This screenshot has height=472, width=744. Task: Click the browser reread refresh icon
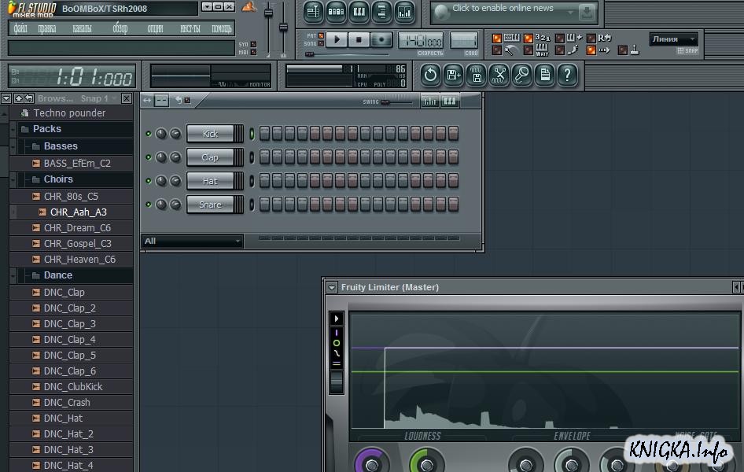click(x=29, y=98)
